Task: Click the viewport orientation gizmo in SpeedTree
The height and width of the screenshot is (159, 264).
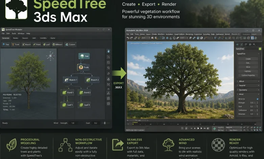Action: (x=50, y=56)
